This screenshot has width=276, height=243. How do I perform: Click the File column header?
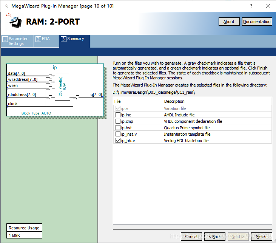click(x=117, y=101)
